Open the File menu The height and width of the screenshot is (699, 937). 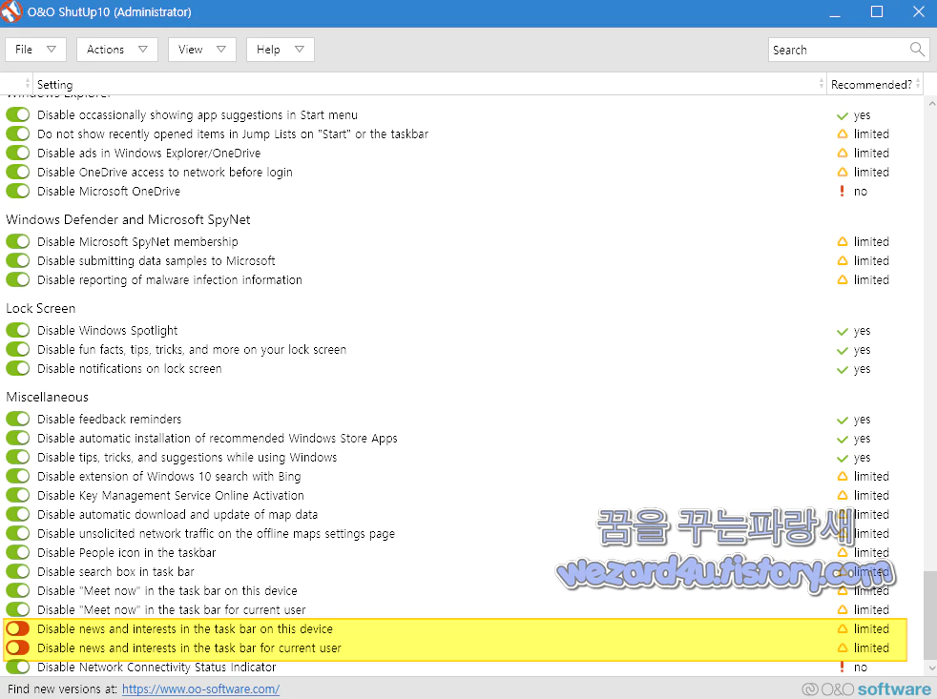point(36,50)
